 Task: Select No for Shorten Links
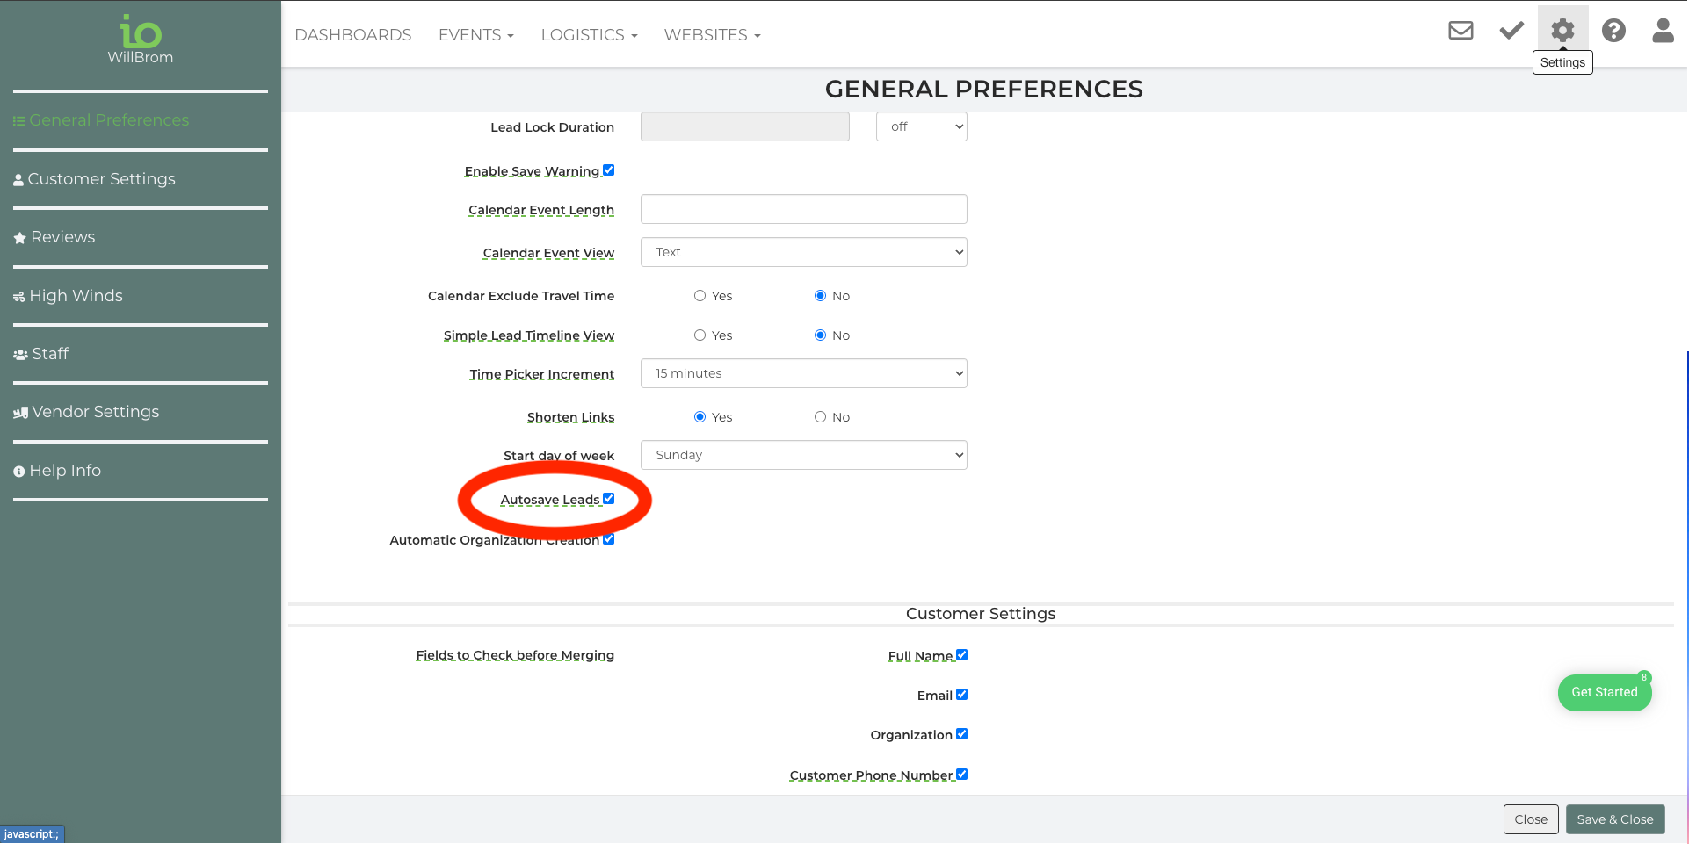pyautogui.click(x=820, y=417)
